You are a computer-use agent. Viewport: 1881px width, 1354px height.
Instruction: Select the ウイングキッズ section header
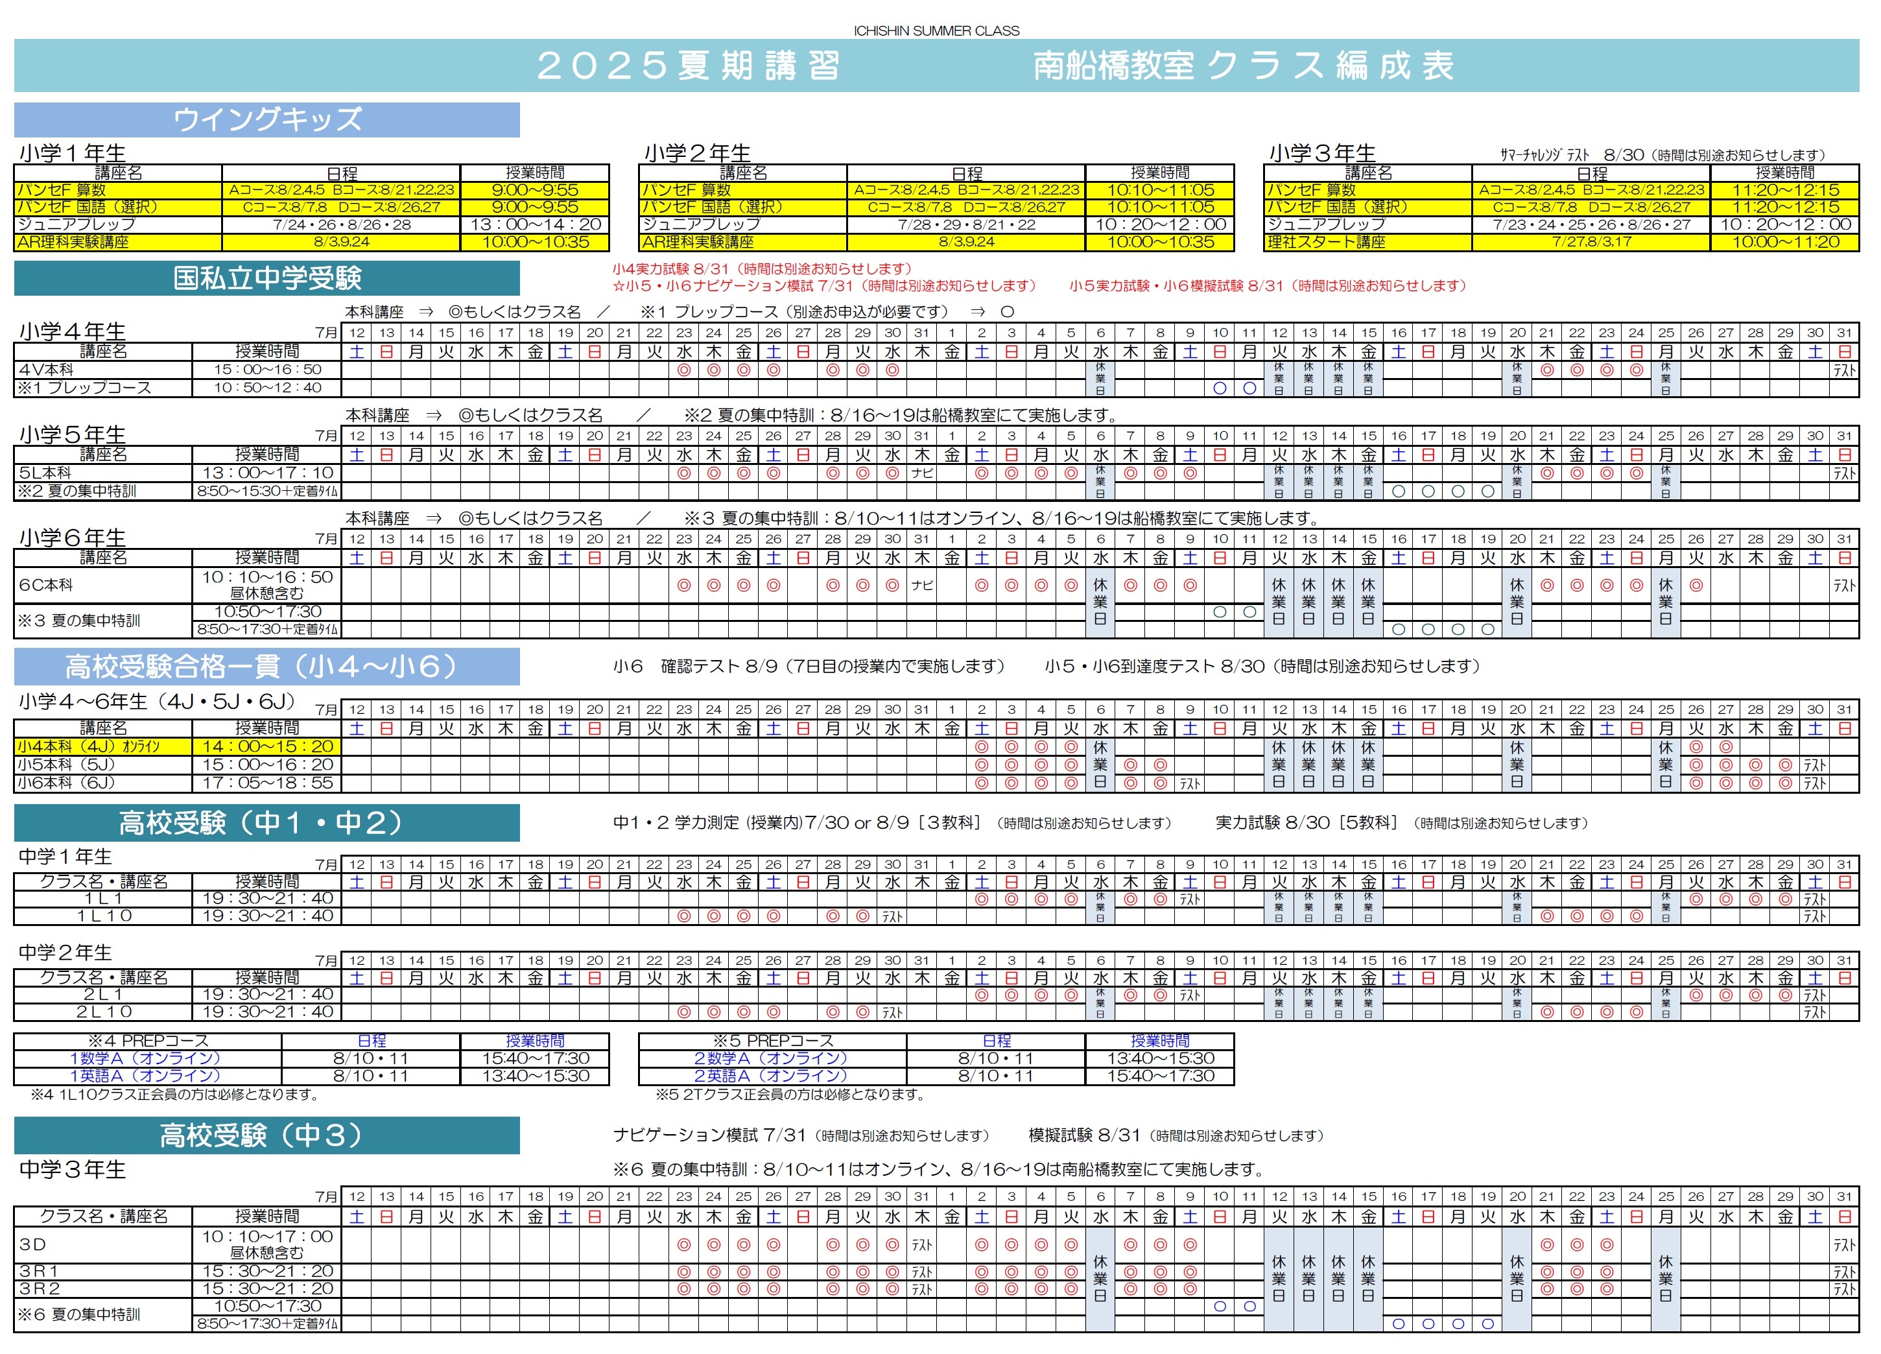click(x=267, y=119)
